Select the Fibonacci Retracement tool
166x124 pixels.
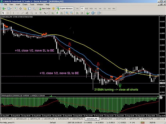click(32, 13)
